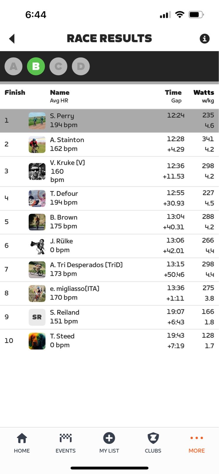Tap the Time column header
Viewport: 219px width, 474px height.
(x=173, y=93)
